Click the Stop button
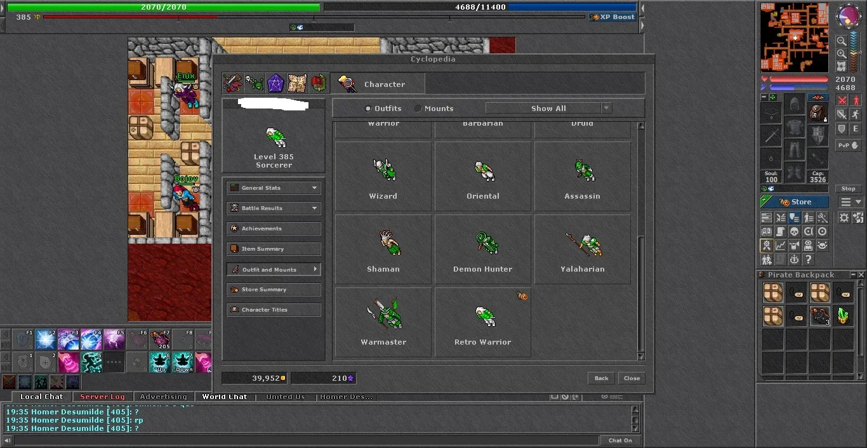Screen dimensions: 867x448 click(x=849, y=188)
